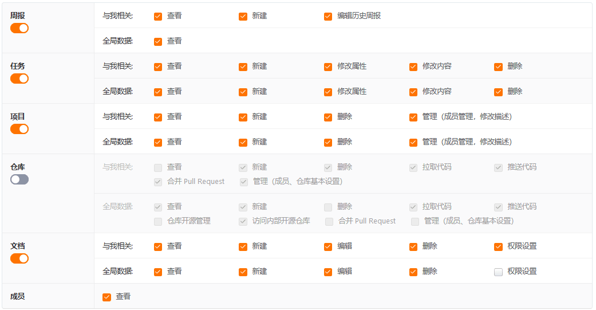Uncheck 任务 与我相关 修改属性 checkbox
The width and height of the screenshot is (596, 310).
(328, 66)
